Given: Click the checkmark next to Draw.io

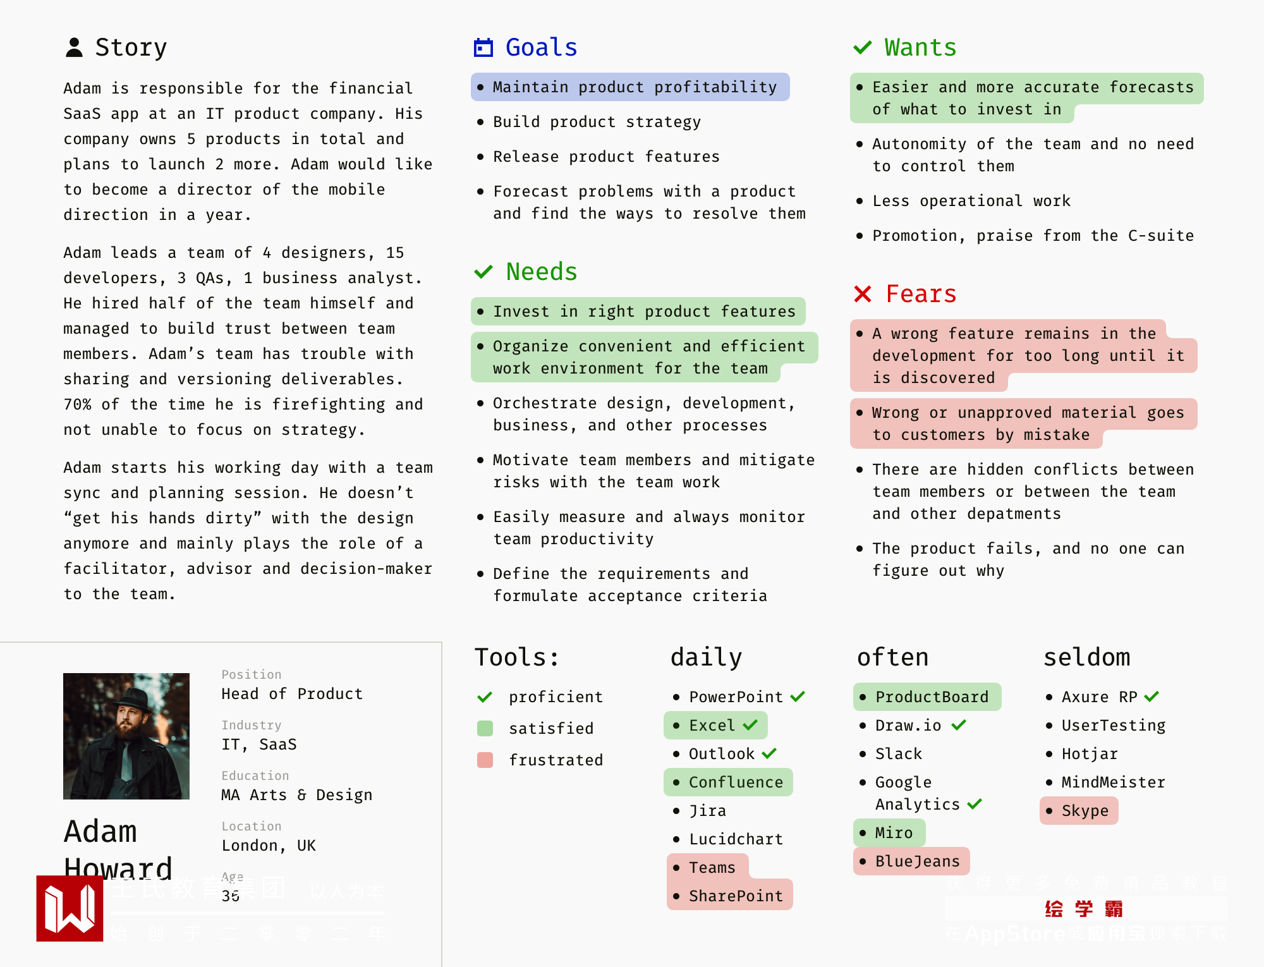Looking at the screenshot, I should coord(959,725).
